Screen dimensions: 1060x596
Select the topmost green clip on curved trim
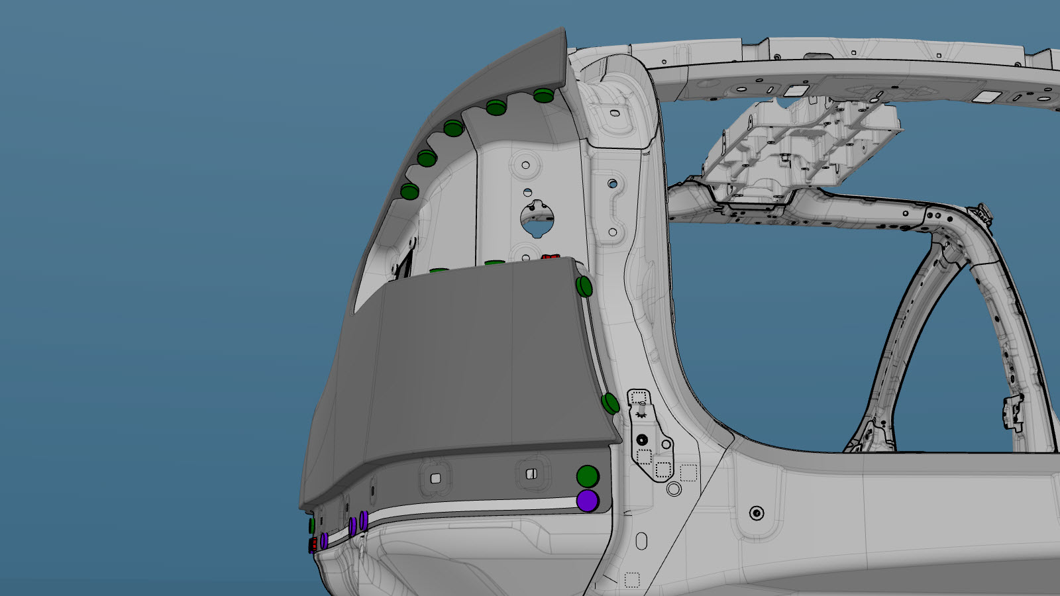pyautogui.click(x=543, y=95)
